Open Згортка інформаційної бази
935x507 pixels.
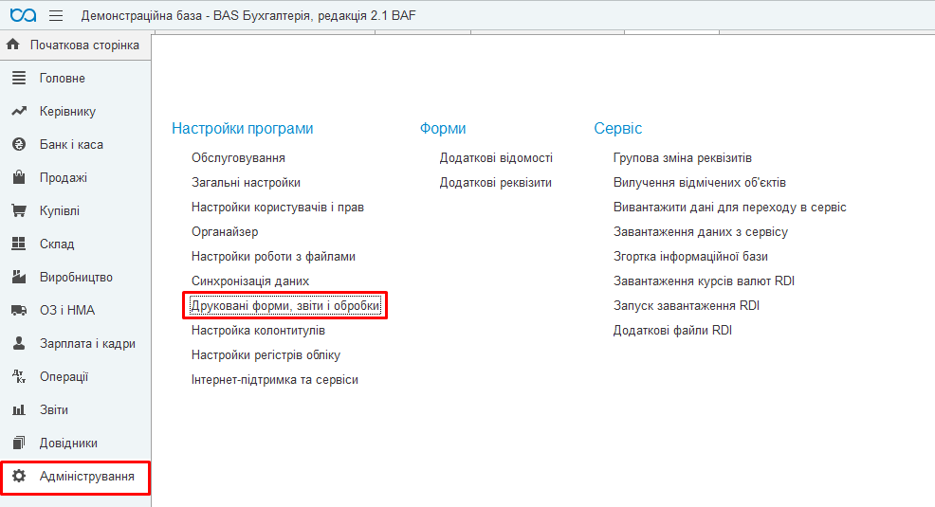coord(690,257)
